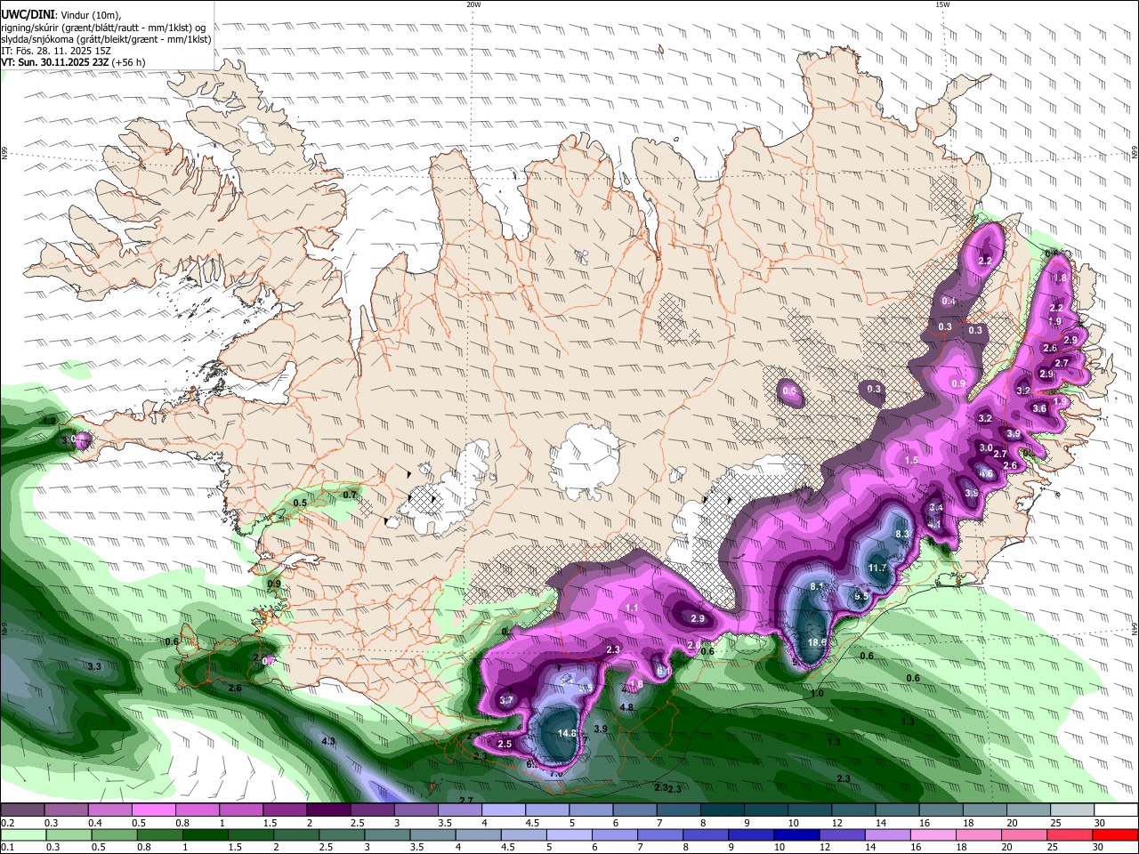Click the UWC/DINI title text
The height and width of the screenshot is (854, 1139).
28,15
